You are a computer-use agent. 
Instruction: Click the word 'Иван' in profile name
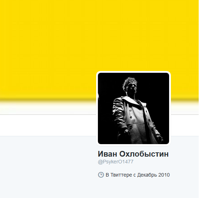point(108,154)
